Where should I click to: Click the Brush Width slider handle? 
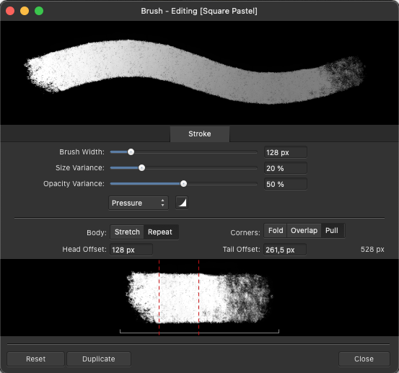point(131,152)
